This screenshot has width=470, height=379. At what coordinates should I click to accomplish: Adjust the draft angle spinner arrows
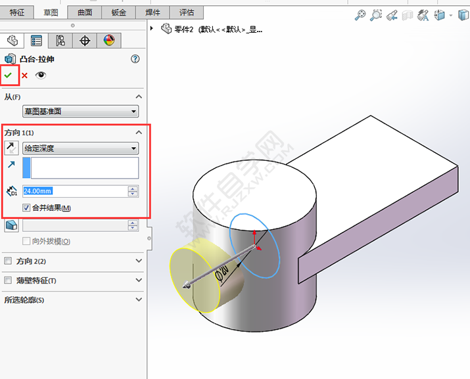point(133,225)
